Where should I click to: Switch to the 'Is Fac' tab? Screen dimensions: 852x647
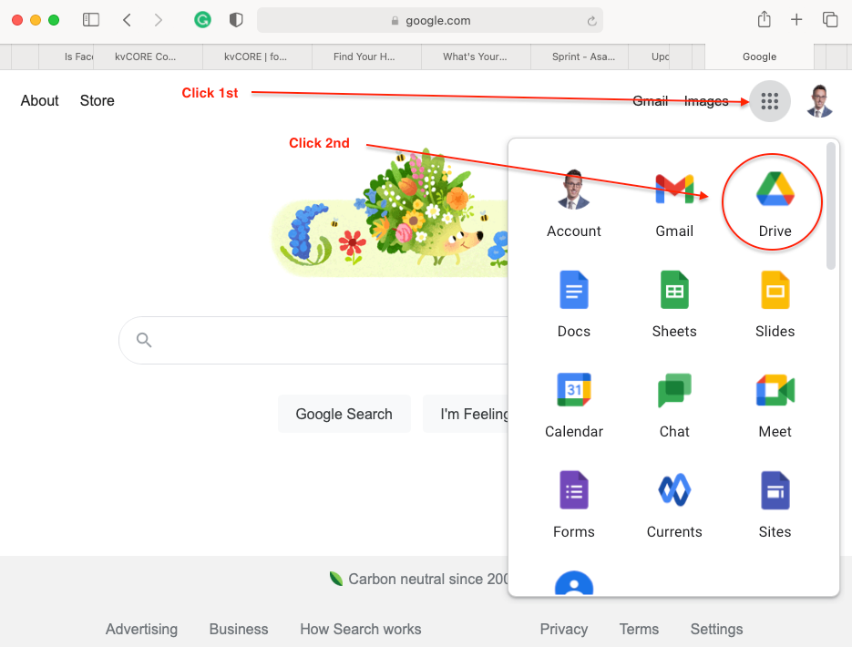(x=66, y=56)
